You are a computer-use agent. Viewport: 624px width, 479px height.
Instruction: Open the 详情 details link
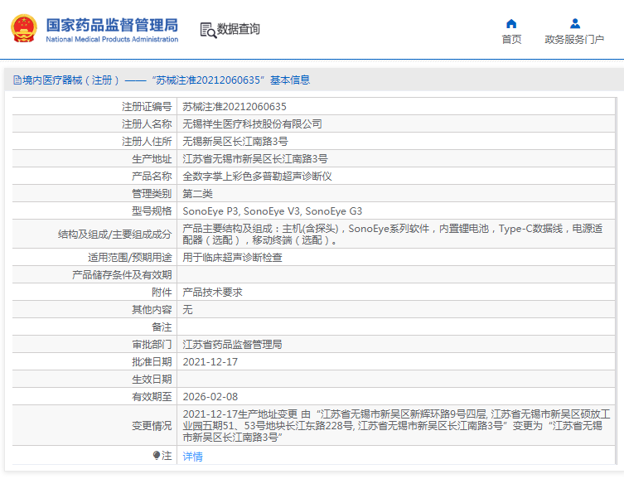click(192, 457)
